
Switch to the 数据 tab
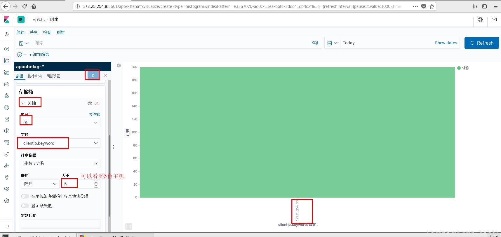click(x=20, y=76)
